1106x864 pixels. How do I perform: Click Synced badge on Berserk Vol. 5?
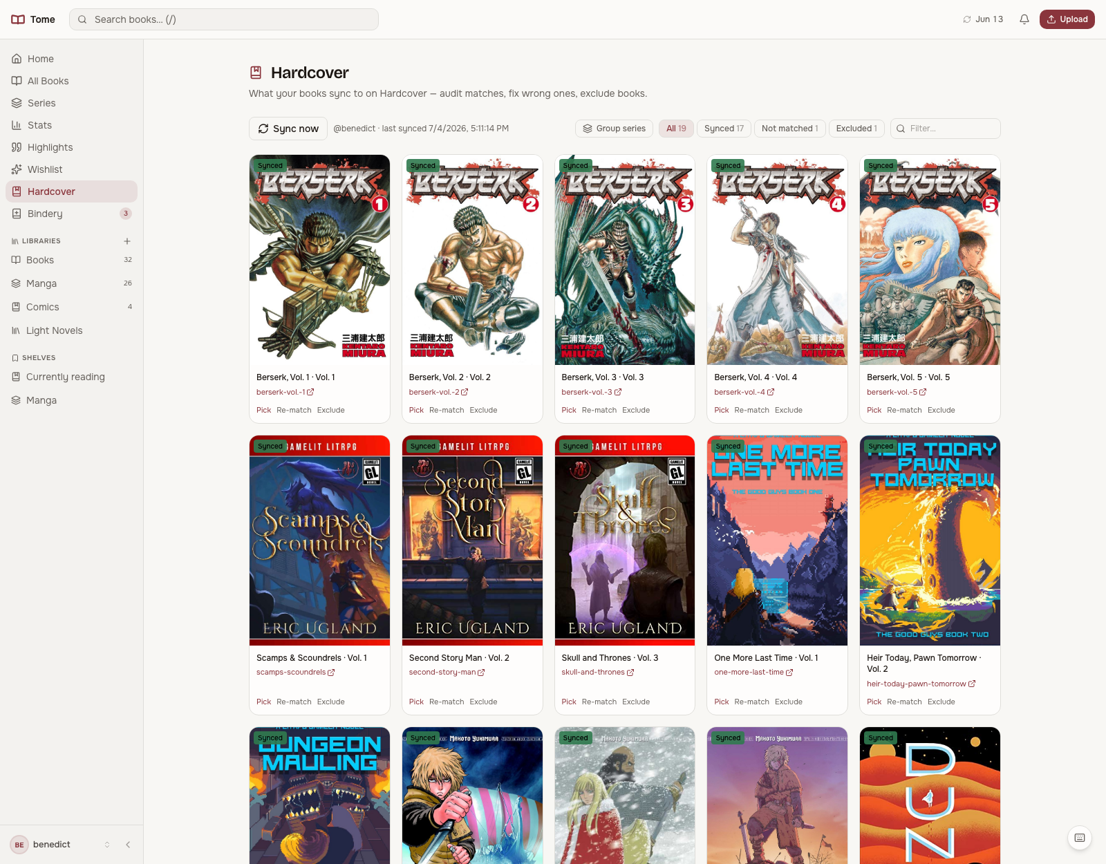tap(881, 166)
